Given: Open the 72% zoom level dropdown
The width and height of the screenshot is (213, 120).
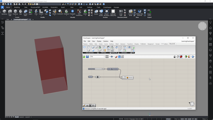Looking at the screenshot, I should (104, 57).
